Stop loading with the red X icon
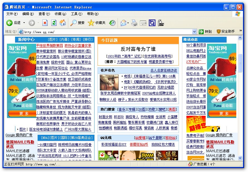 [45, 23]
